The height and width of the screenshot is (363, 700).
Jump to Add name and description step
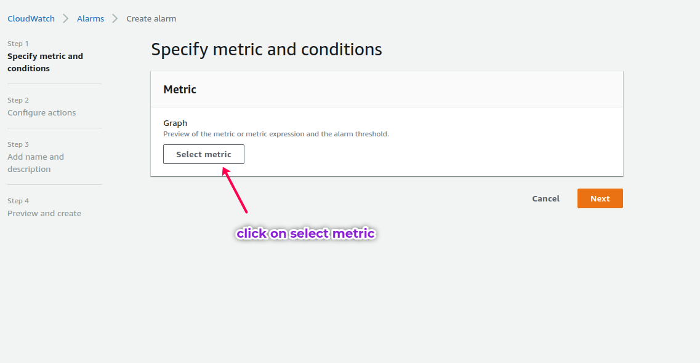point(36,163)
